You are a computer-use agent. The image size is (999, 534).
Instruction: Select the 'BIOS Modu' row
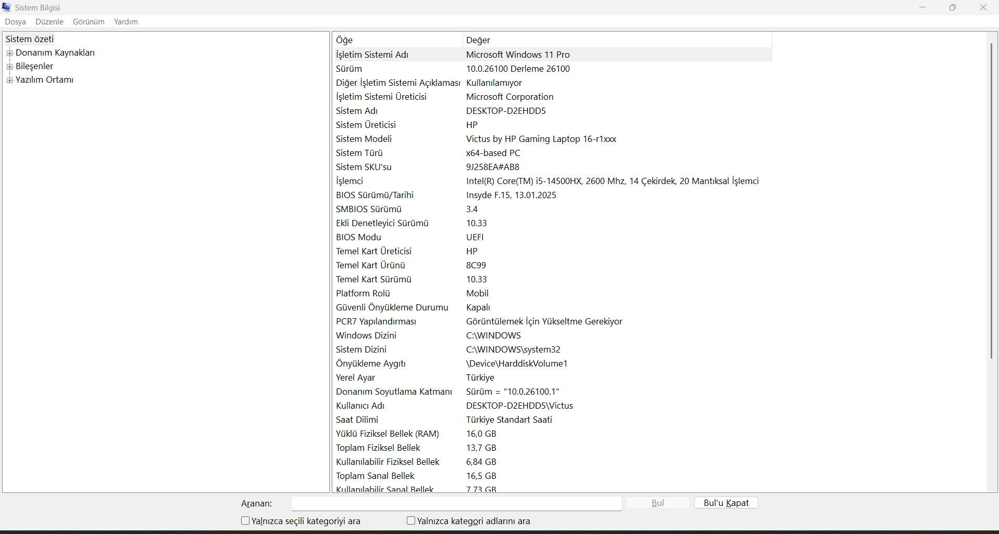pyautogui.click(x=553, y=237)
